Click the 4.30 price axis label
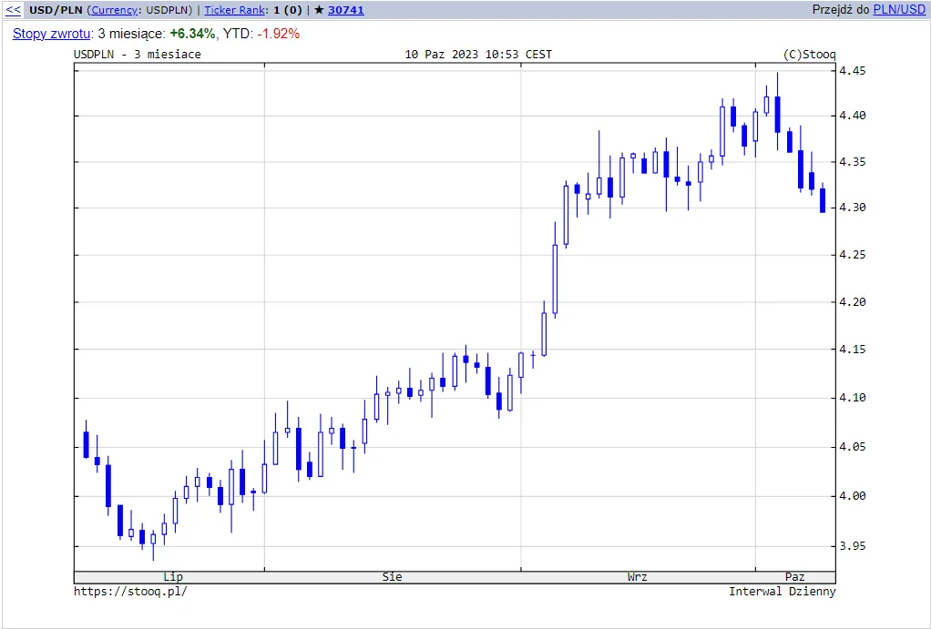Viewport: 931px width, 629px height. point(852,208)
